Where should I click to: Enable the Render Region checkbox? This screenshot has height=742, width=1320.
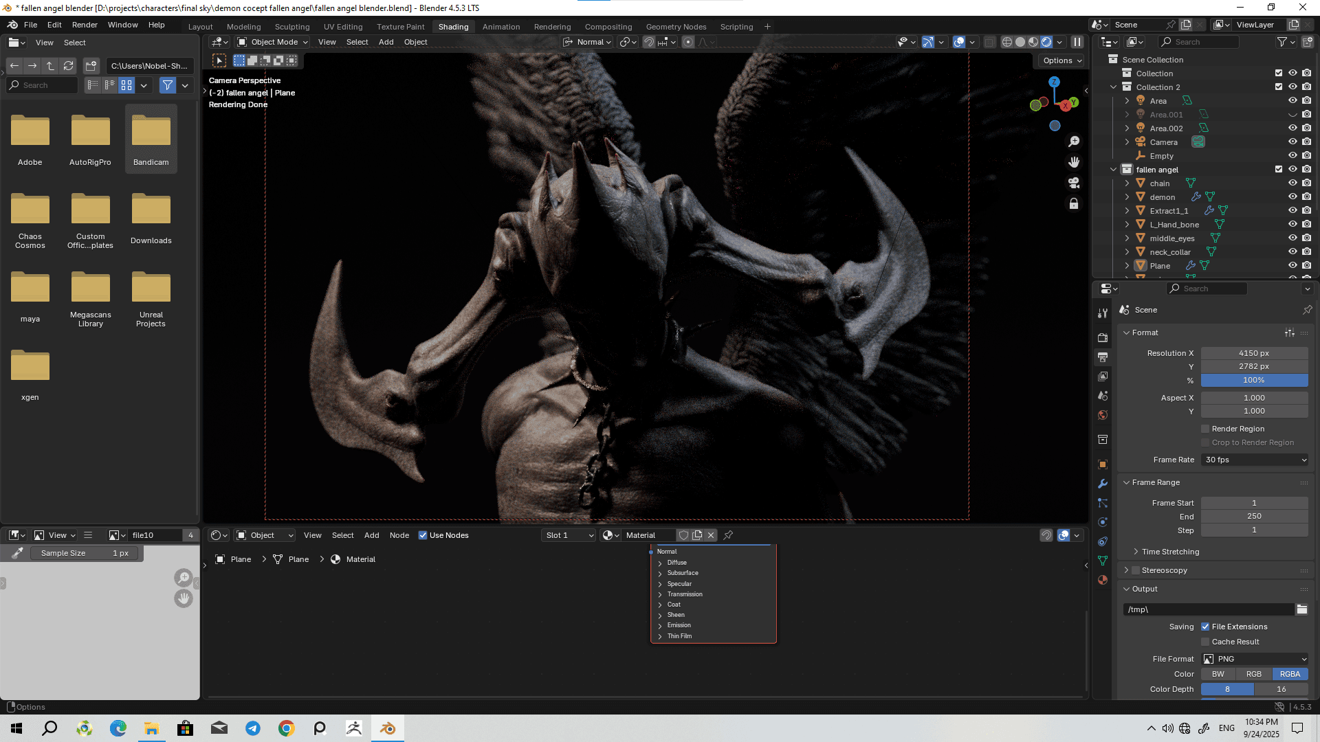1205,429
